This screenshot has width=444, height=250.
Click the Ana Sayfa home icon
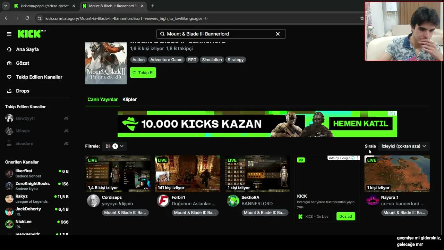9,49
